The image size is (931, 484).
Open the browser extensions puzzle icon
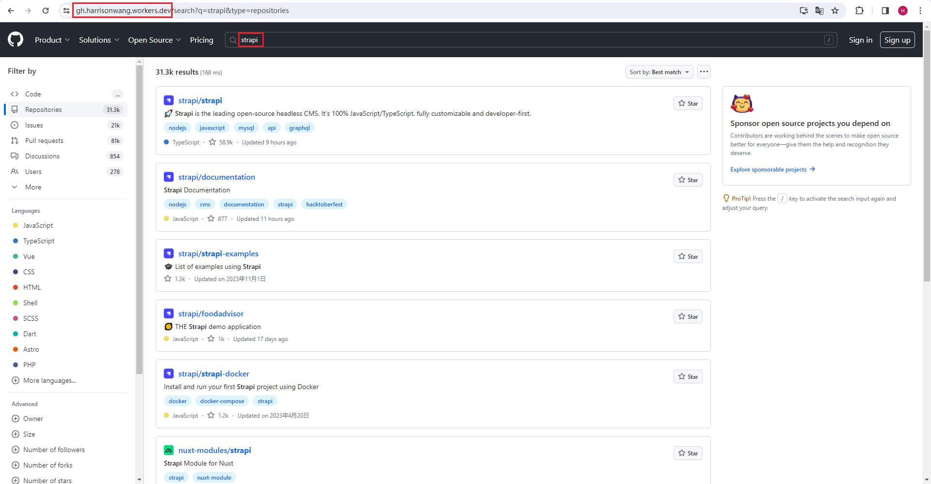[x=859, y=11]
